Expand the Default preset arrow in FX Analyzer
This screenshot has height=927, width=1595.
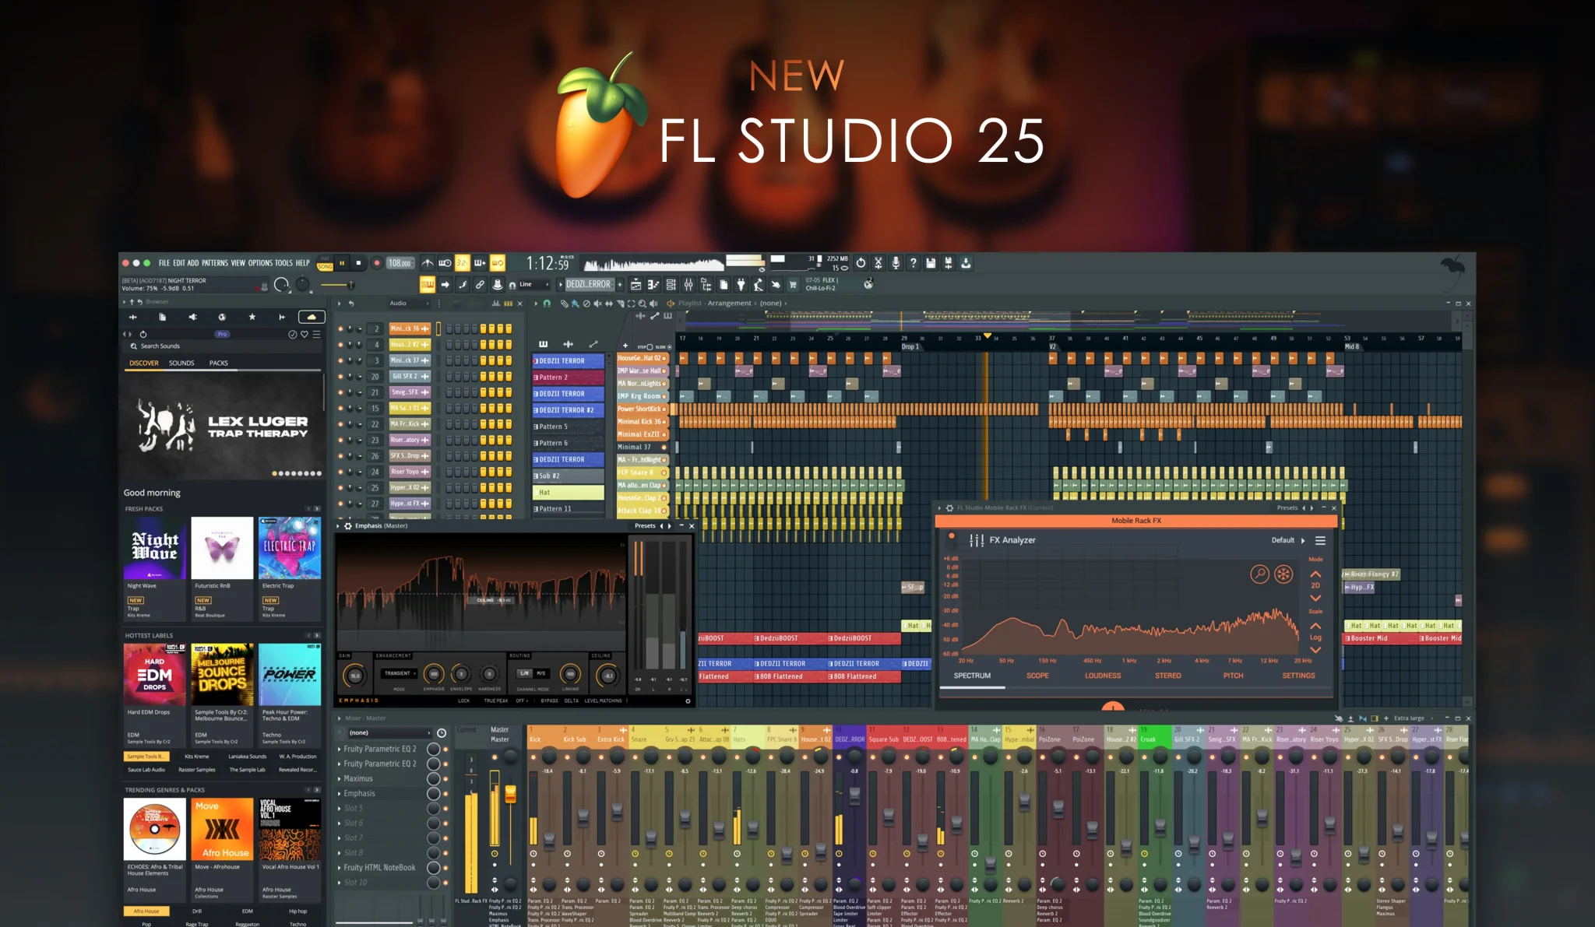point(1303,540)
